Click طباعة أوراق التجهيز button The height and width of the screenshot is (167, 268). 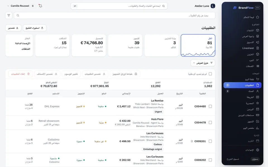point(125,74)
